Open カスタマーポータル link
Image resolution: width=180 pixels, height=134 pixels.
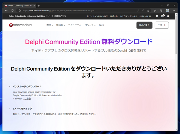click(x=128, y=16)
